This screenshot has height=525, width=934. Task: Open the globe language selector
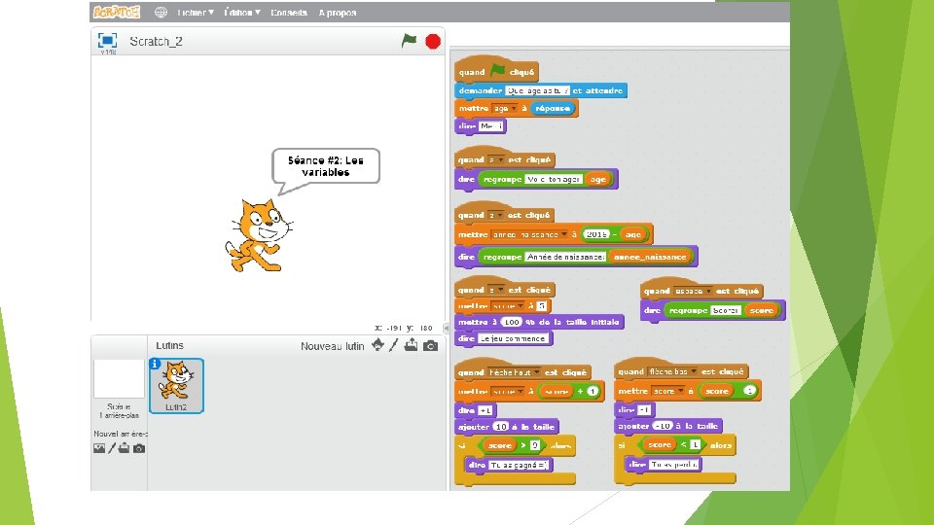pos(161,12)
